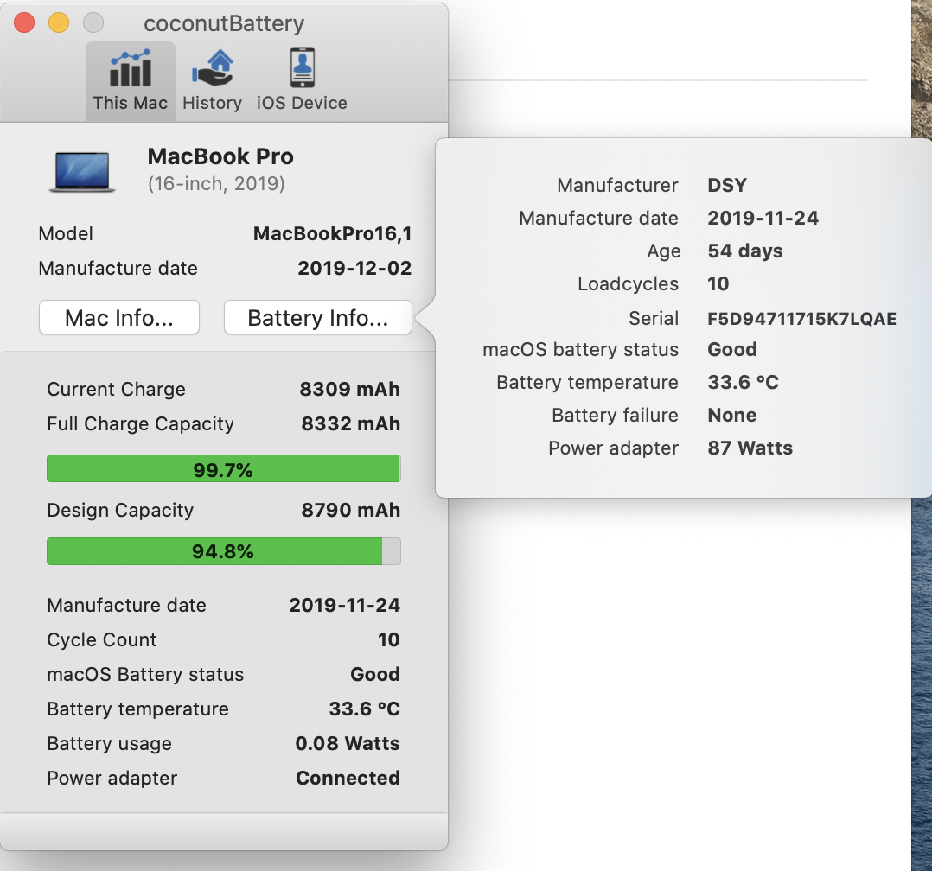Select the Design Capacity 8790 mAh value
Viewport: 932px width, 871px height.
pyautogui.click(x=351, y=510)
